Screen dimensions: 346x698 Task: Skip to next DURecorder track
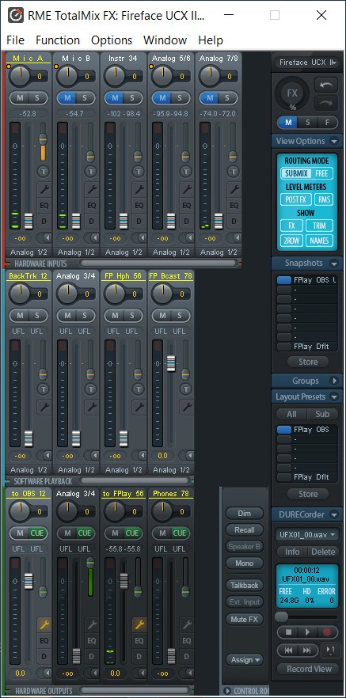[307, 651]
